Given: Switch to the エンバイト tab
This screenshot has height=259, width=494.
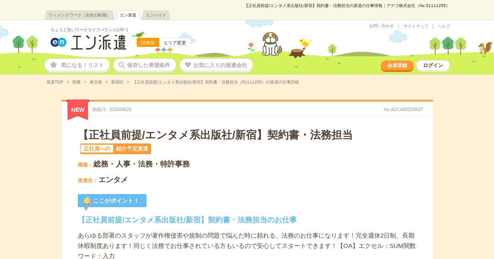Looking at the screenshot, I should point(156,15).
